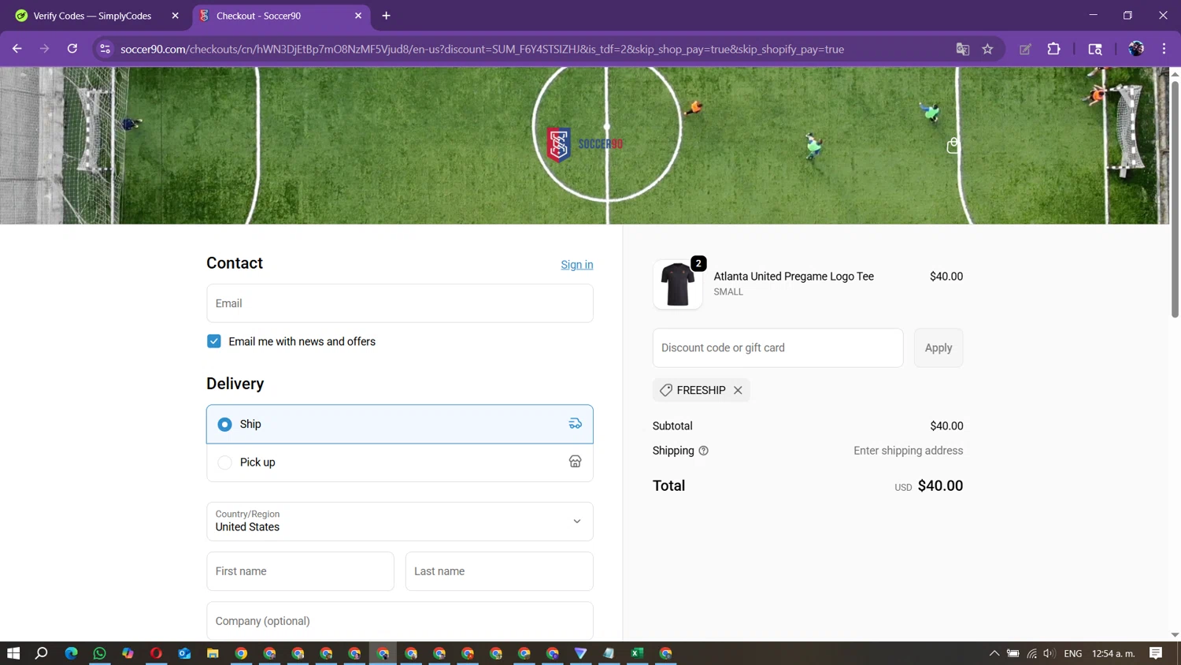Open the Chrome profile avatar

point(1136,49)
